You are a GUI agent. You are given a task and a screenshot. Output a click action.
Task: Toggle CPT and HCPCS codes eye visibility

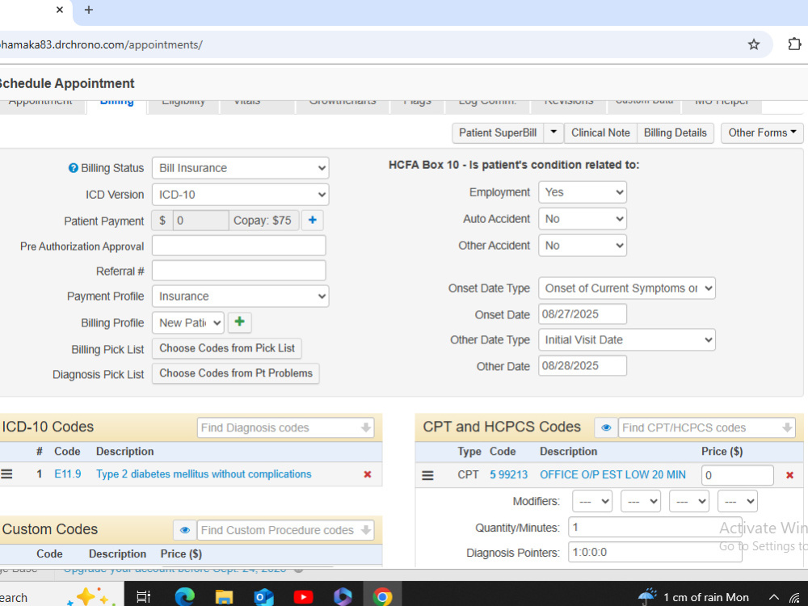coord(606,427)
